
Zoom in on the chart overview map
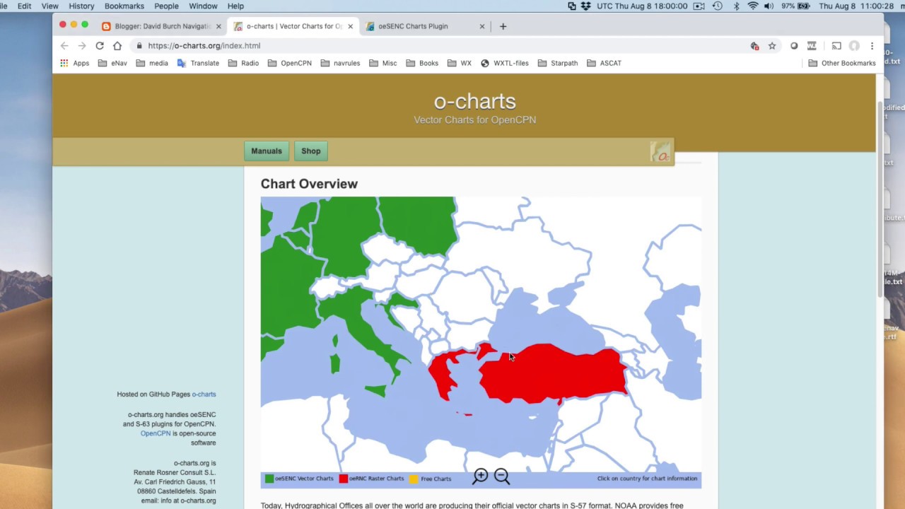point(481,476)
